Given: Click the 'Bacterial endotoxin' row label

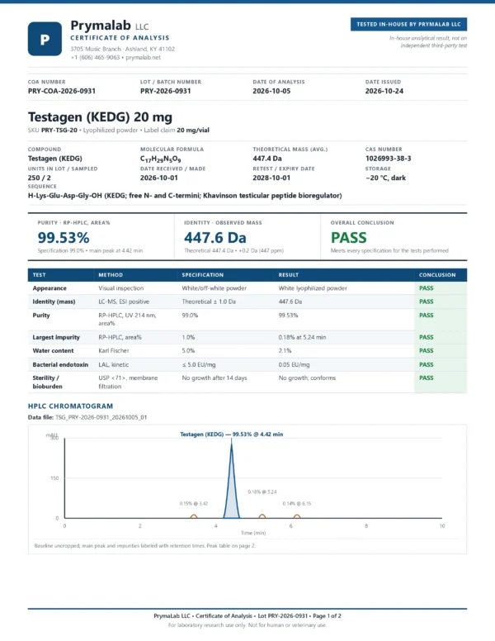Looking at the screenshot, I should click(60, 364).
